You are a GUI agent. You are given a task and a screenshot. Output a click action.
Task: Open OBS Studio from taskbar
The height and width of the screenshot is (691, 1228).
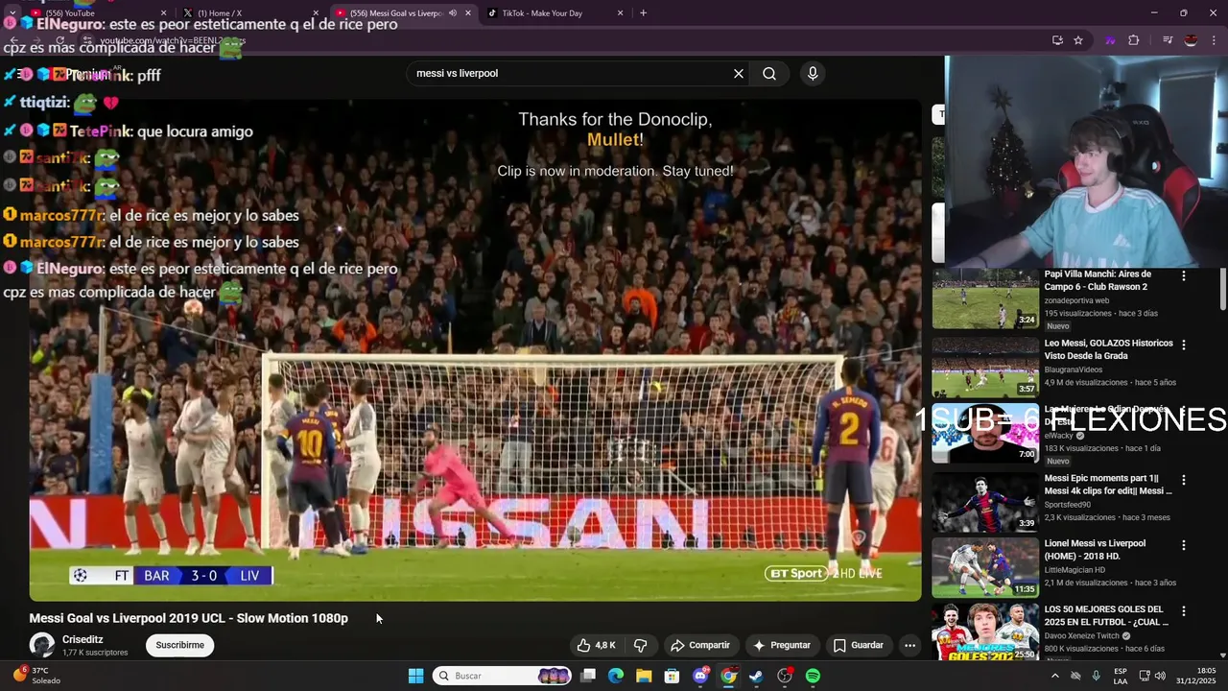(785, 676)
